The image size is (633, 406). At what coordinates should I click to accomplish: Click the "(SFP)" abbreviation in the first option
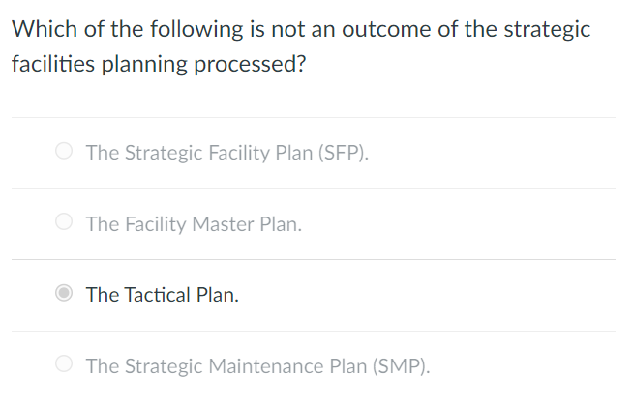[x=344, y=153]
